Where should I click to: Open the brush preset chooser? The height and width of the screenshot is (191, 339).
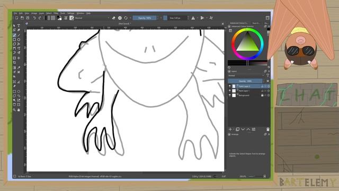(72, 18)
